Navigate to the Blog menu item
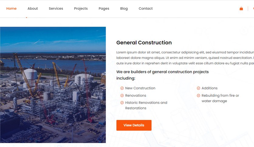Image resolution: width=254 pixels, height=147 pixels. point(124,9)
